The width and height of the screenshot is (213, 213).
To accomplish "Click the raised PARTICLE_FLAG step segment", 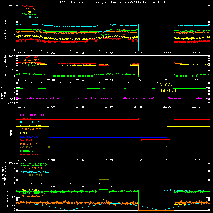I will point(154,143).
